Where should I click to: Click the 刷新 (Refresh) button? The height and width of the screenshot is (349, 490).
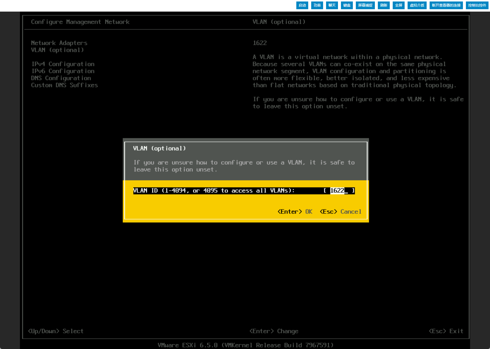tap(383, 5)
